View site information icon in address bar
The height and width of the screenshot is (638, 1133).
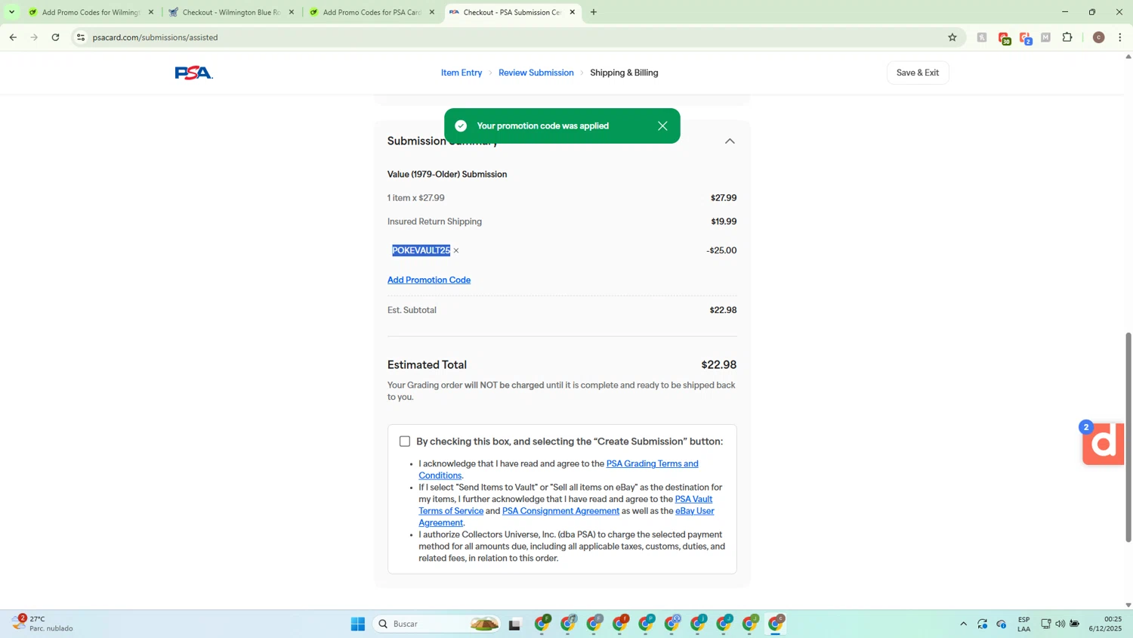tap(81, 37)
